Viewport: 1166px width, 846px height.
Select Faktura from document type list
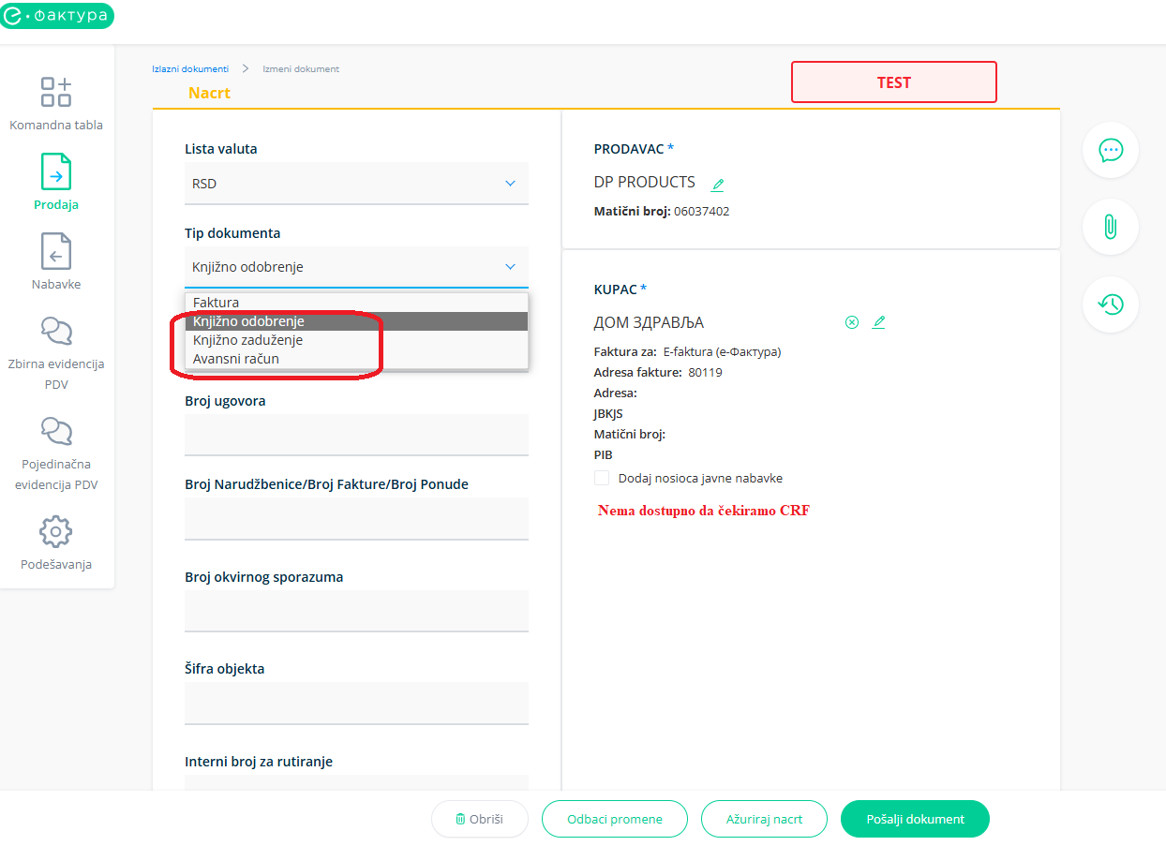[x=217, y=303]
